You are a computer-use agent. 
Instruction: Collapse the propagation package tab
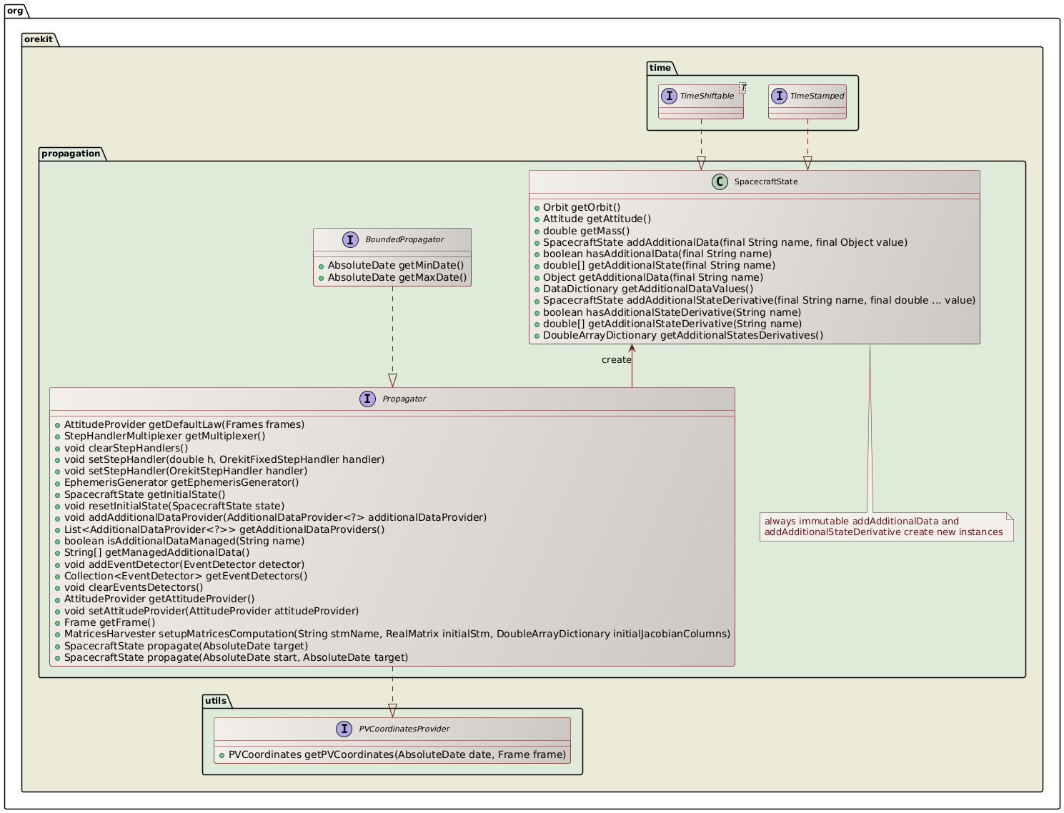[x=71, y=153]
